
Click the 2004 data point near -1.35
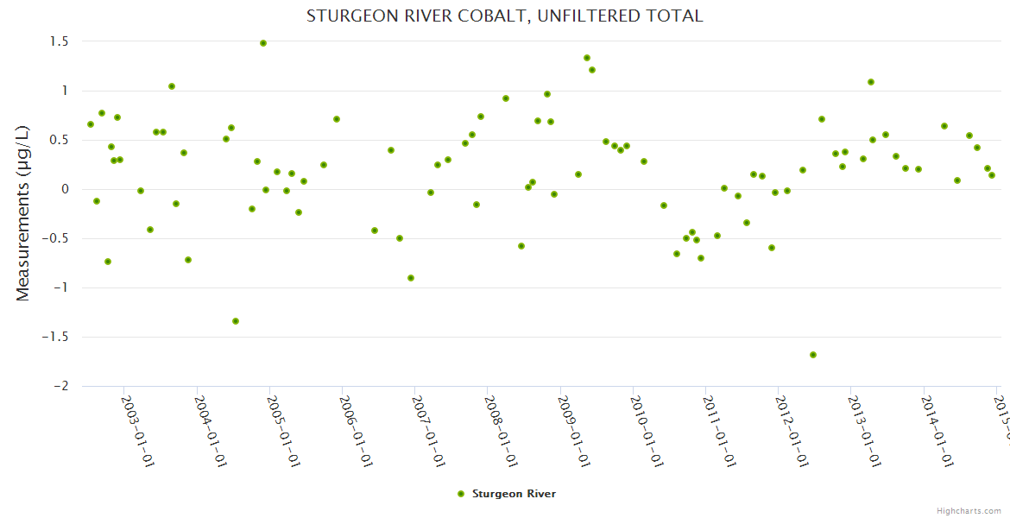coord(236,321)
